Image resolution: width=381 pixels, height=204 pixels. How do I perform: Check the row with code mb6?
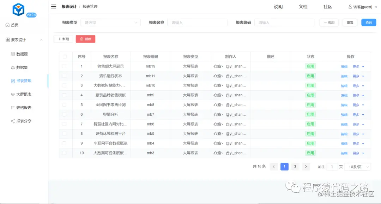(x=65, y=124)
